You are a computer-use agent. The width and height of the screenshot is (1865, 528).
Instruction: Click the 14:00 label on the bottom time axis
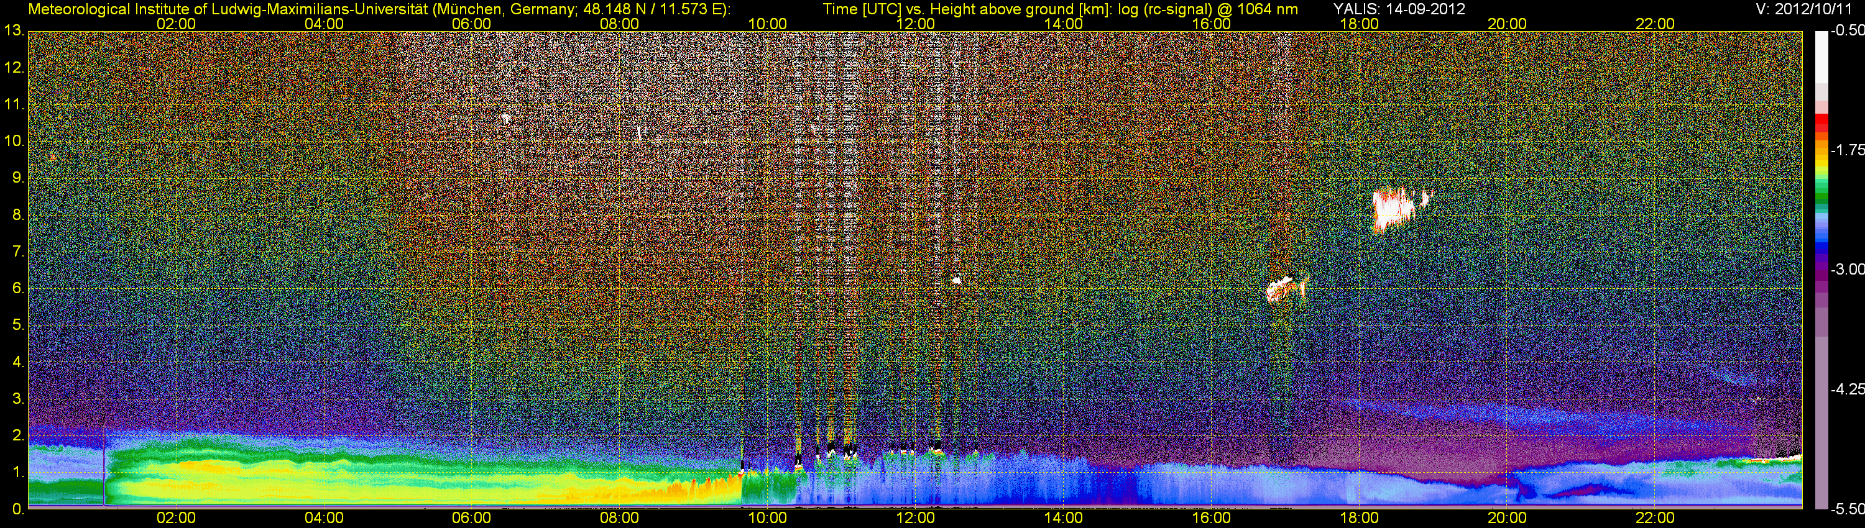click(x=1064, y=518)
